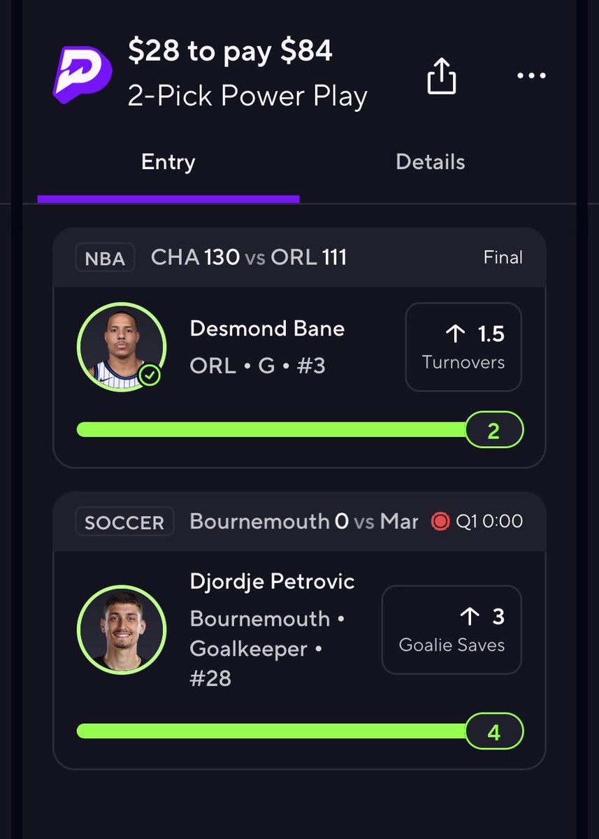The height and width of the screenshot is (839, 599).
Task: Open the share entry icon
Action: pos(442,76)
